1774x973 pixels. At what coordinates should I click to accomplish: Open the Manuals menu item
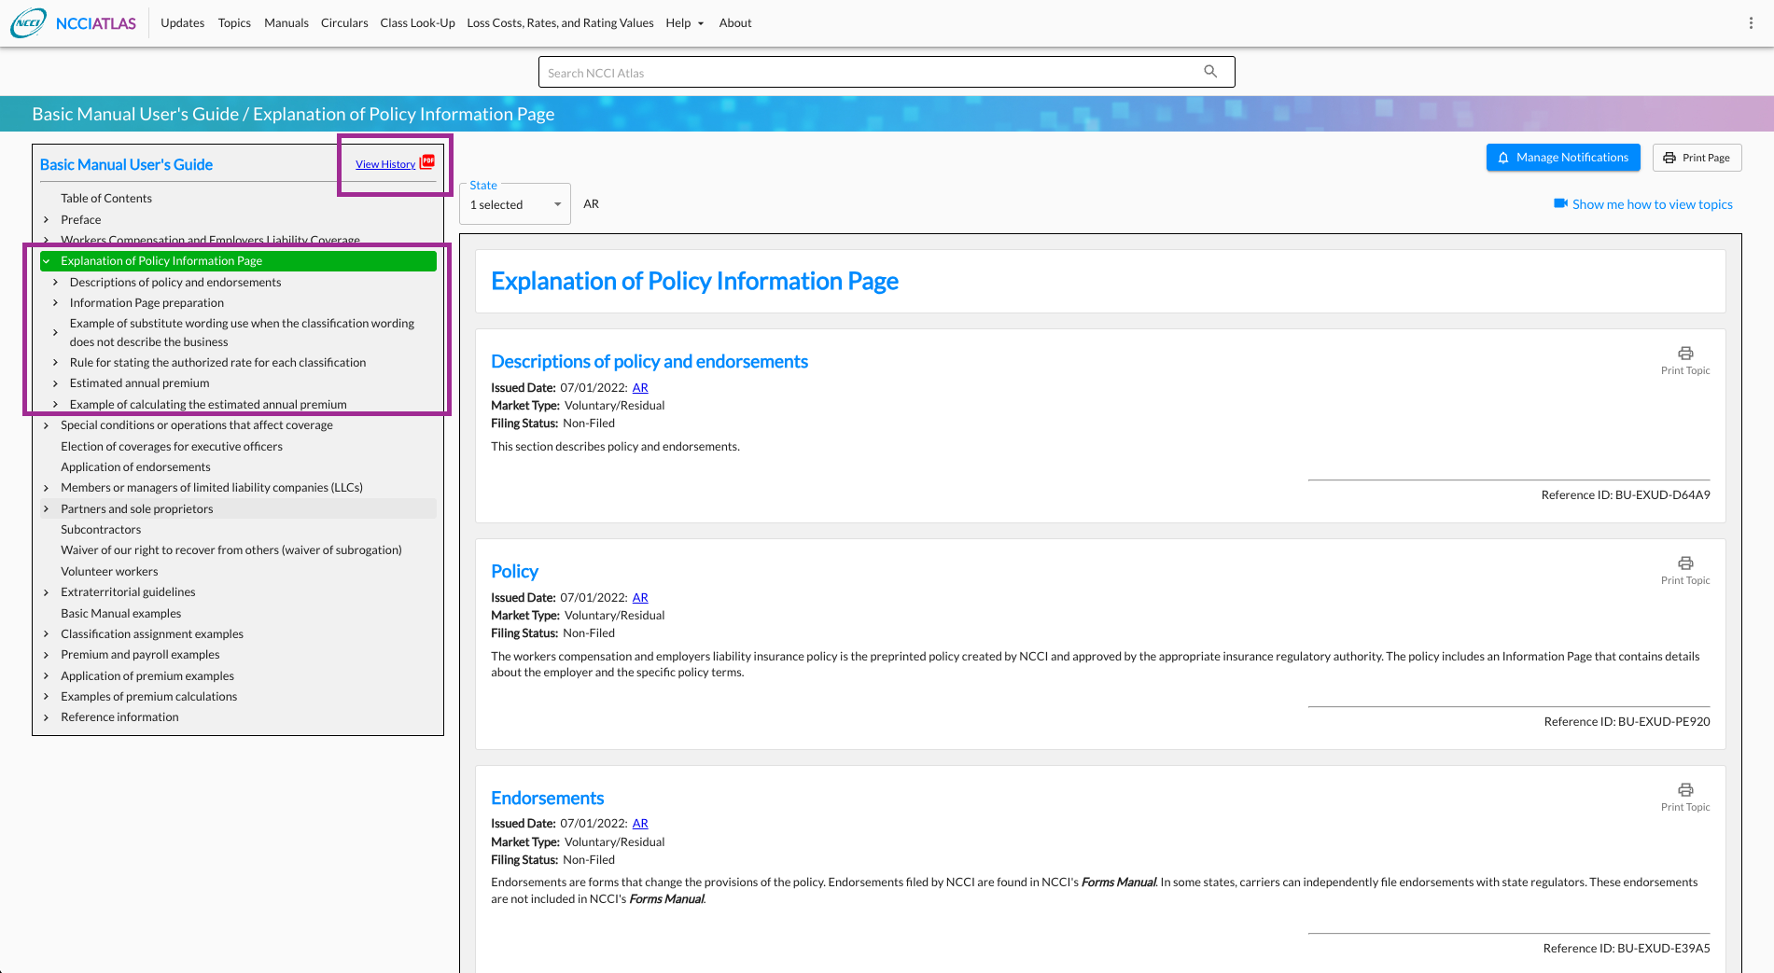(286, 22)
